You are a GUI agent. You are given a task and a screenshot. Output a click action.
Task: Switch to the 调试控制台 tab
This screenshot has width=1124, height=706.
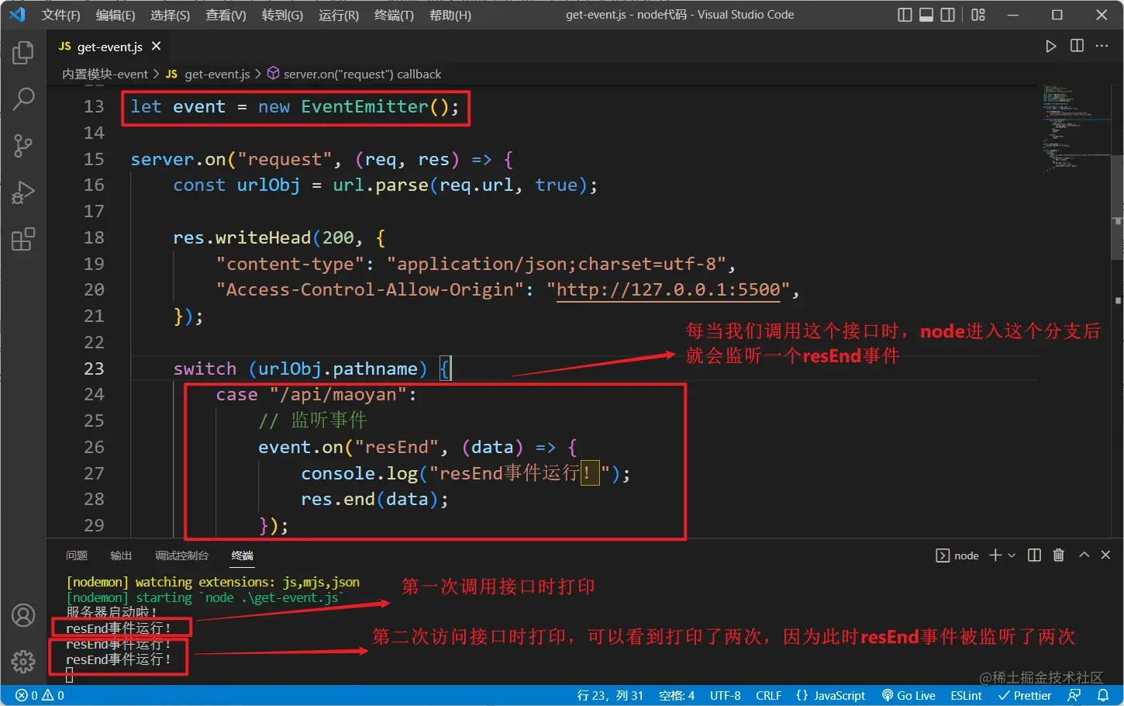182,555
